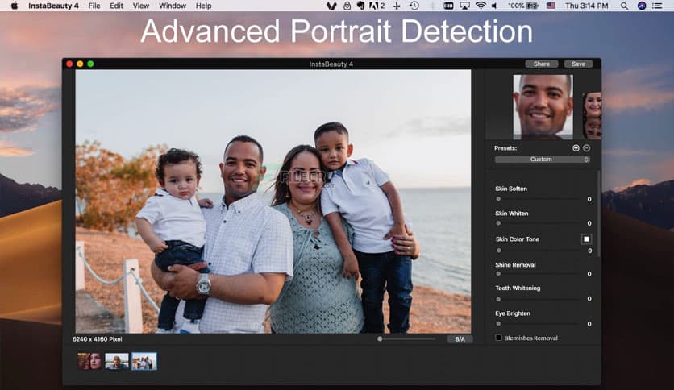This screenshot has height=390, width=674.
Task: Click the Share button
Action: 541,64
